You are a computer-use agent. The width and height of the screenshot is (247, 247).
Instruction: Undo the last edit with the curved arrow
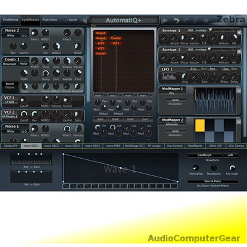tap(177, 20)
